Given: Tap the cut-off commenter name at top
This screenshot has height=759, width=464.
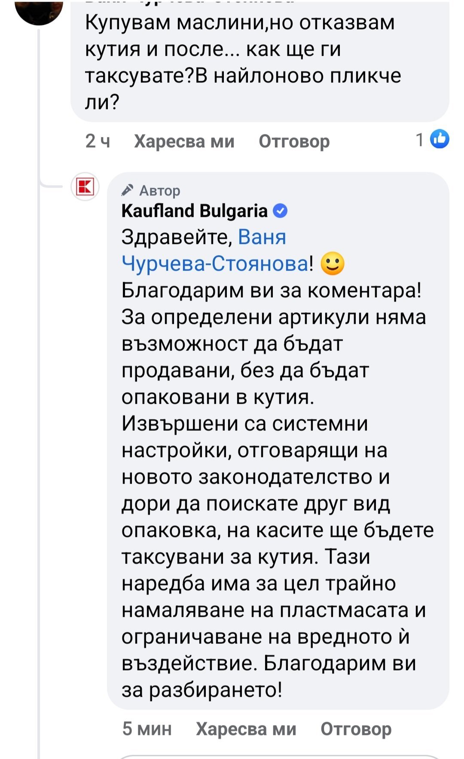Looking at the screenshot, I should tap(189, 3).
